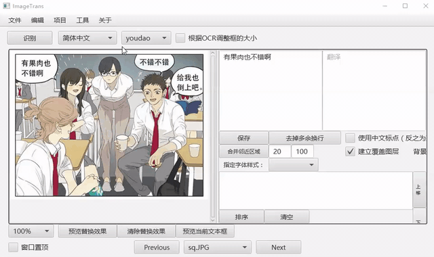Viewport: 434px width, 257px height.
Task: Maximize the ImageTrans window
Action: coord(405,6)
